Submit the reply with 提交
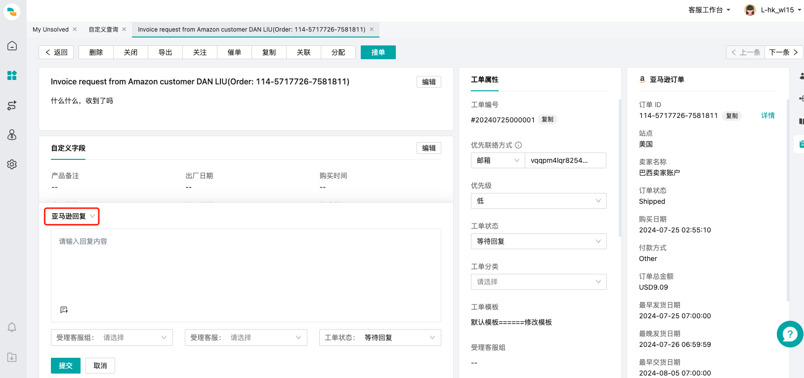804x378 pixels. tap(66, 366)
